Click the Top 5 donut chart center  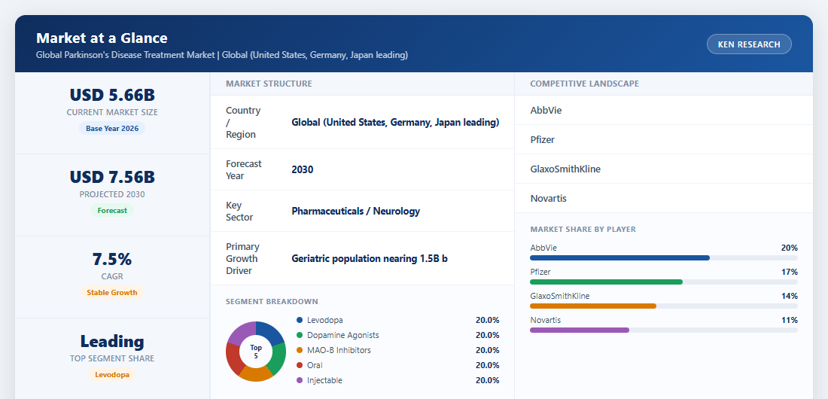coord(256,352)
